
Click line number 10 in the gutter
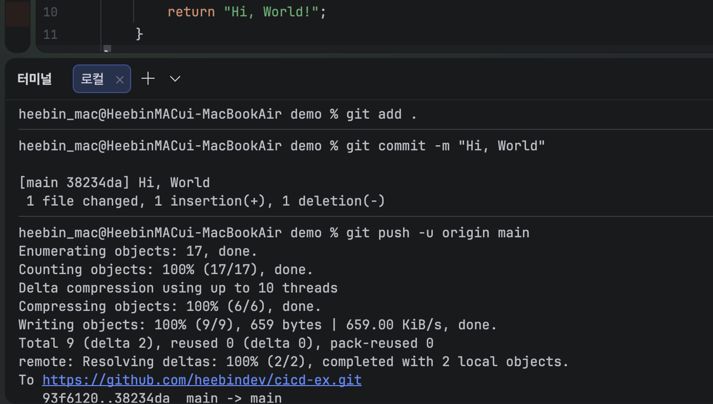tap(50, 12)
